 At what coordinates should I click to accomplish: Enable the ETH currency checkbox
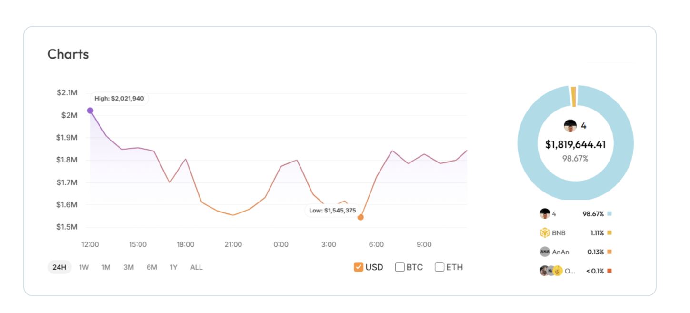[x=440, y=267]
